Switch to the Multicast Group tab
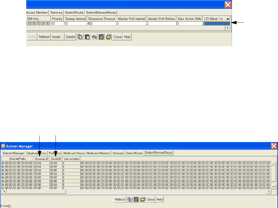The width and height of the screenshot is (278, 208). tap(74, 153)
